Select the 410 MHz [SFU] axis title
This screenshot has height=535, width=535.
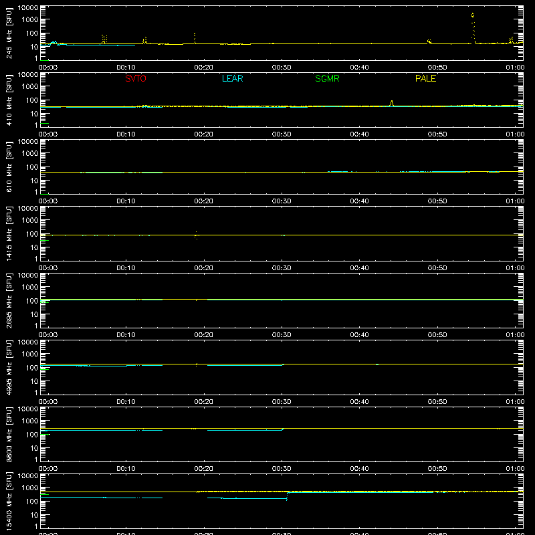coord(9,100)
